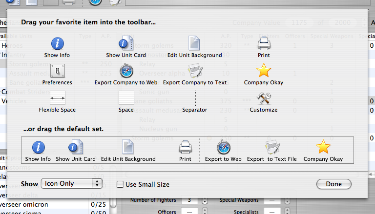This screenshot has width=375, height=214.
Task: Click the Customize hammer icon
Action: [264, 98]
